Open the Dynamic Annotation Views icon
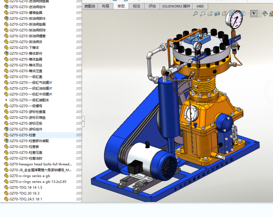The image size is (273, 217). [224, 13]
